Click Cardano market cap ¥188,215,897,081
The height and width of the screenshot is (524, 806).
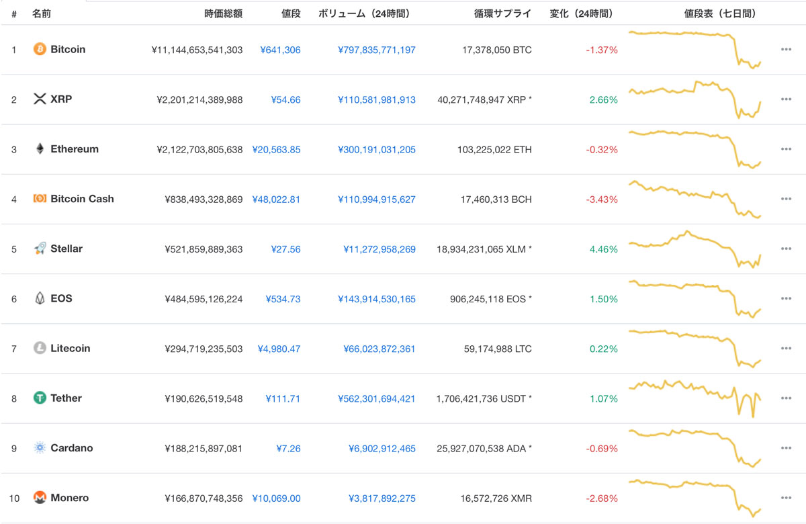(204, 448)
